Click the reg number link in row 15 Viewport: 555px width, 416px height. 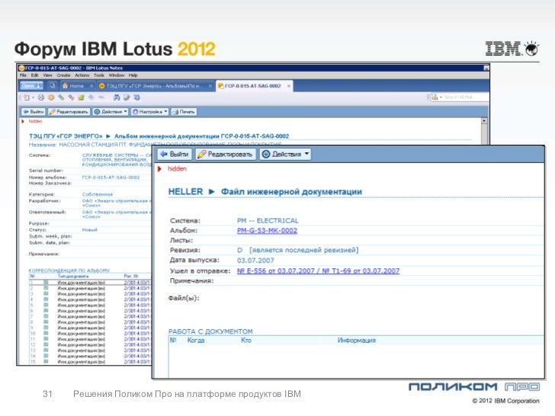(137, 362)
